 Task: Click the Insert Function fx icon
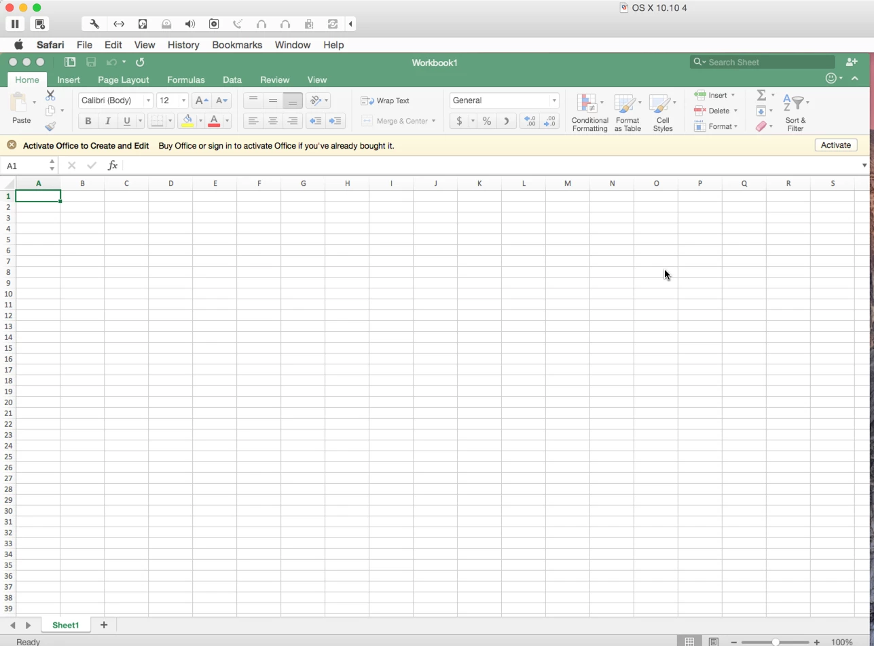[x=113, y=165]
